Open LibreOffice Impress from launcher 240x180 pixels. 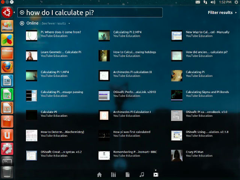click(7, 108)
